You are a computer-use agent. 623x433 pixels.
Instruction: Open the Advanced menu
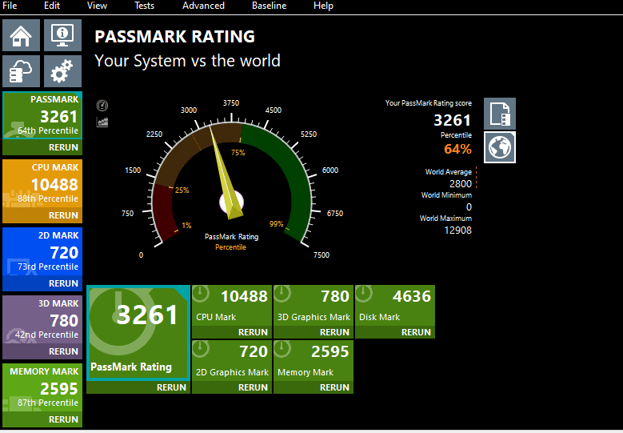tap(203, 6)
